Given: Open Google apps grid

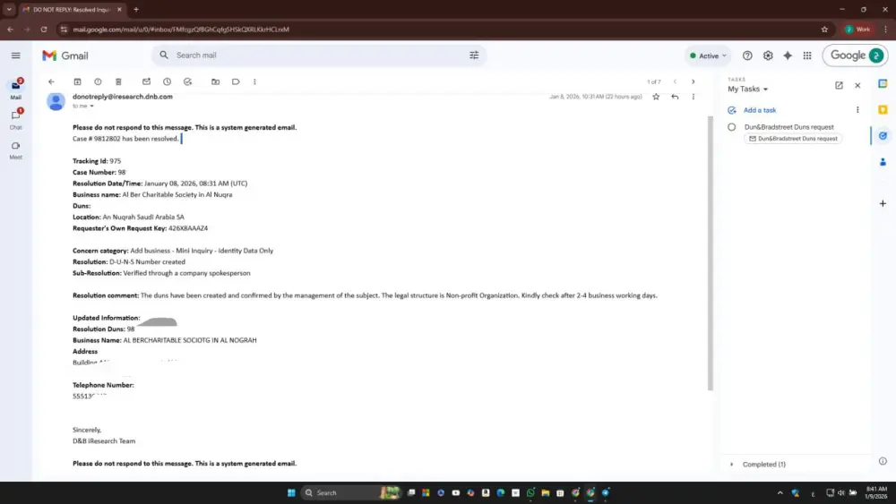Looking at the screenshot, I should (x=807, y=56).
